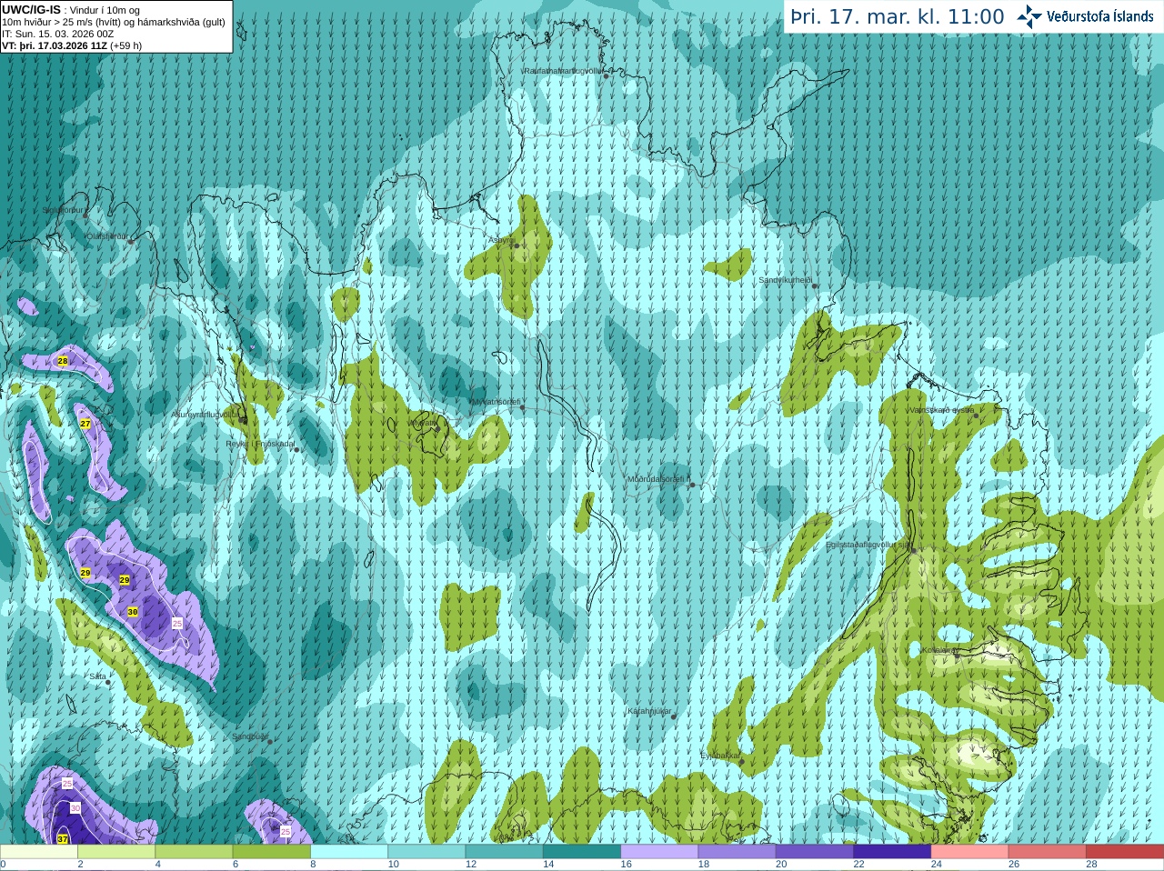Click the Sáta station label
This screenshot has height=871, width=1164.
tap(97, 676)
